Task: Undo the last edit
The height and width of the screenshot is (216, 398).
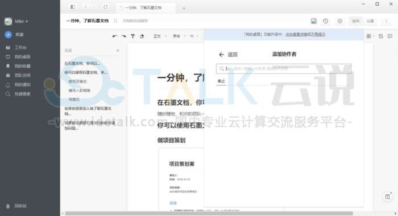Action: coord(115,36)
